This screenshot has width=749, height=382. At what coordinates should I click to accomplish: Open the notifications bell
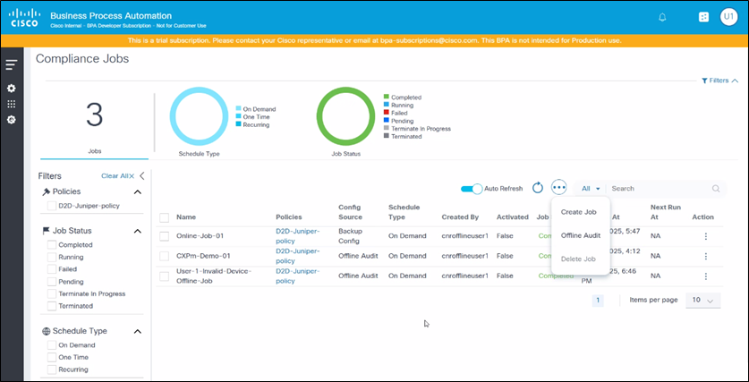[x=662, y=17]
